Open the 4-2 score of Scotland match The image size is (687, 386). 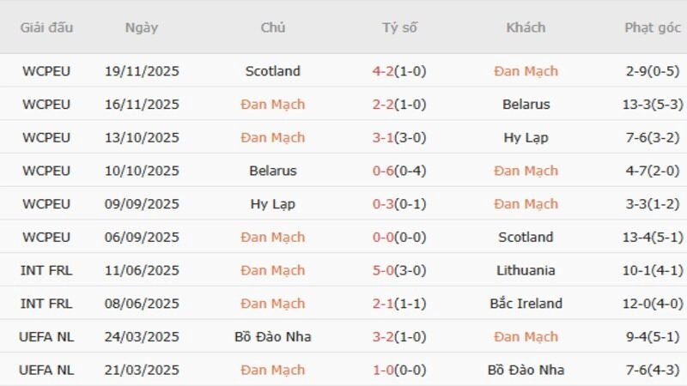(399, 71)
